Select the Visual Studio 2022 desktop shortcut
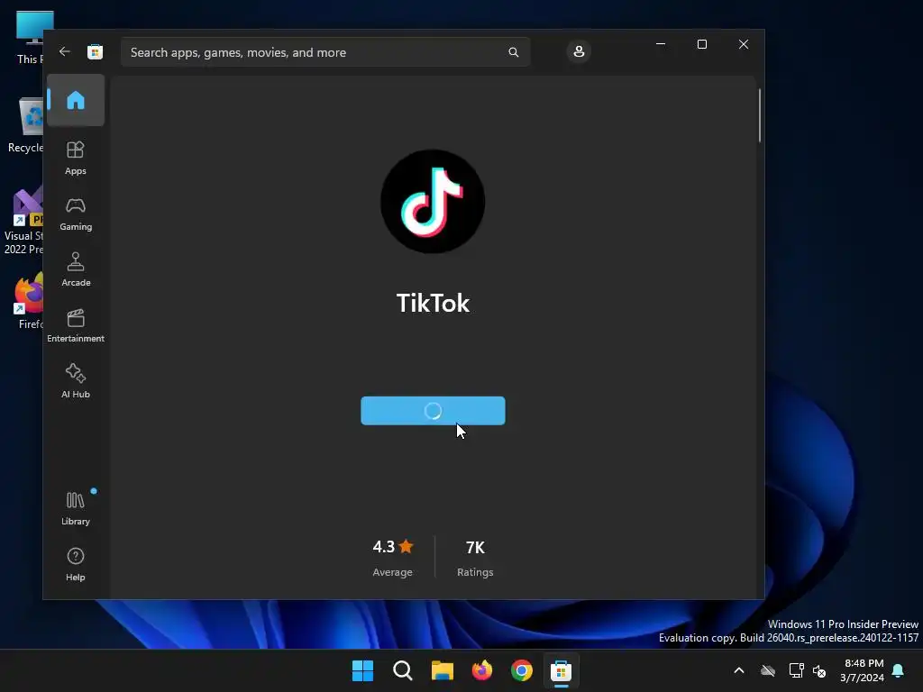 (23, 221)
